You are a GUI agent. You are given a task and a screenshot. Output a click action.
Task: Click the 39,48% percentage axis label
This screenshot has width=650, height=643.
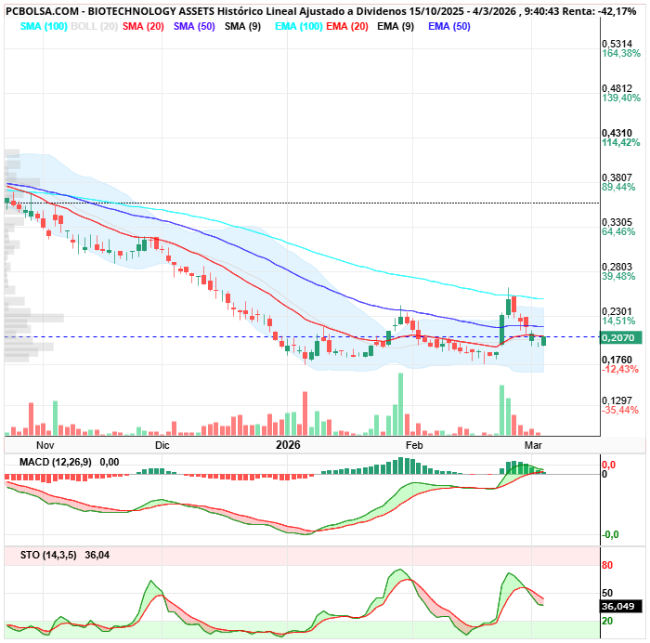pos(618,276)
